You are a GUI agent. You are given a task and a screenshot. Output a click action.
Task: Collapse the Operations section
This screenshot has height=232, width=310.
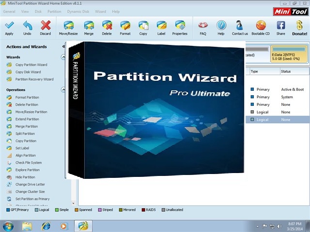click(x=63, y=90)
